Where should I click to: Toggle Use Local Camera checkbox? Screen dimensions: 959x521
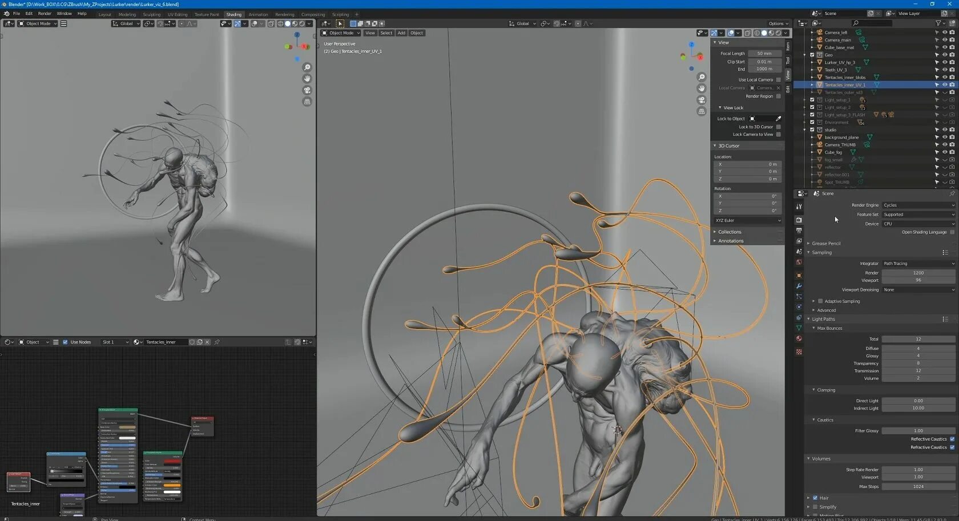[x=779, y=80]
